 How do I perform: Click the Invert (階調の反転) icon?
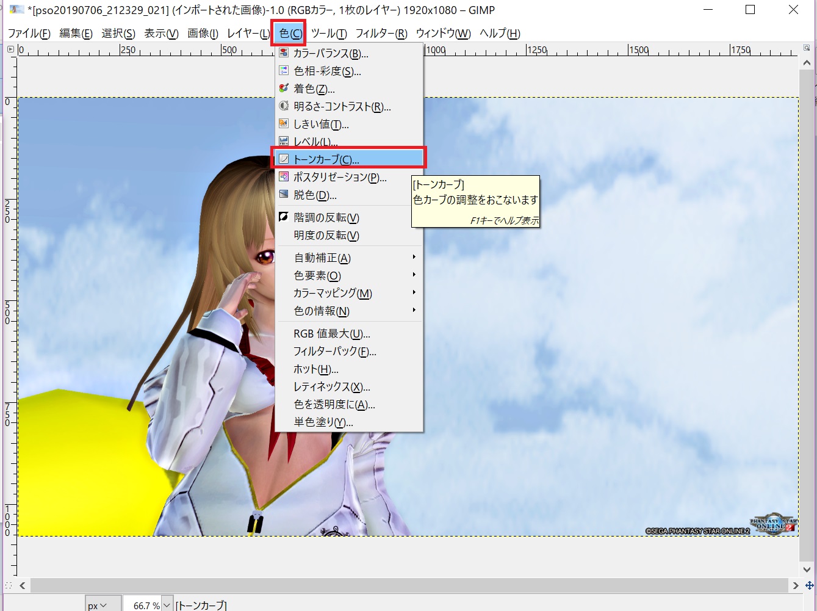pos(283,217)
